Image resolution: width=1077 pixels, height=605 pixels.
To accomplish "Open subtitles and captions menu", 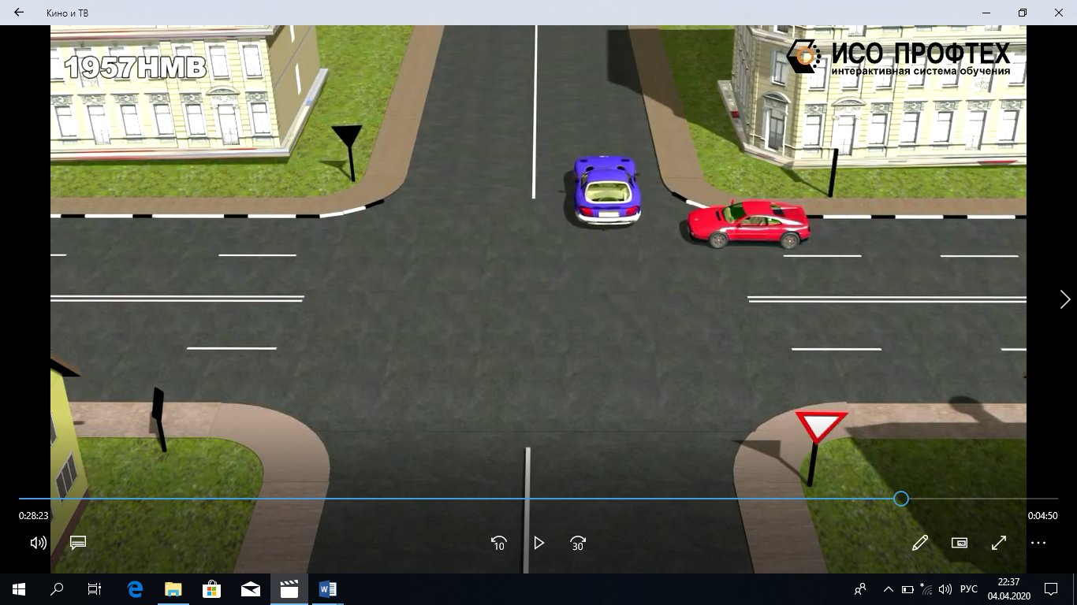I will [77, 543].
